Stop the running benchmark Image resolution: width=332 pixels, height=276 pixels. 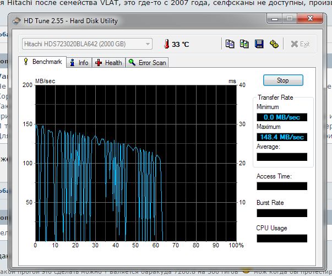coord(283,80)
